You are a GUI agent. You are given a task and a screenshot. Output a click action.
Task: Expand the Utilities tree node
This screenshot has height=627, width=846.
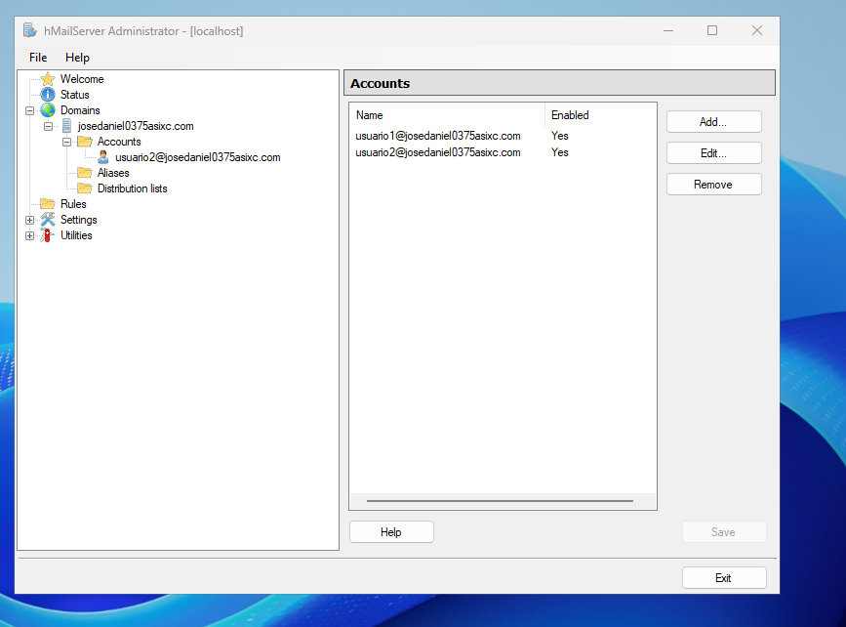point(29,236)
